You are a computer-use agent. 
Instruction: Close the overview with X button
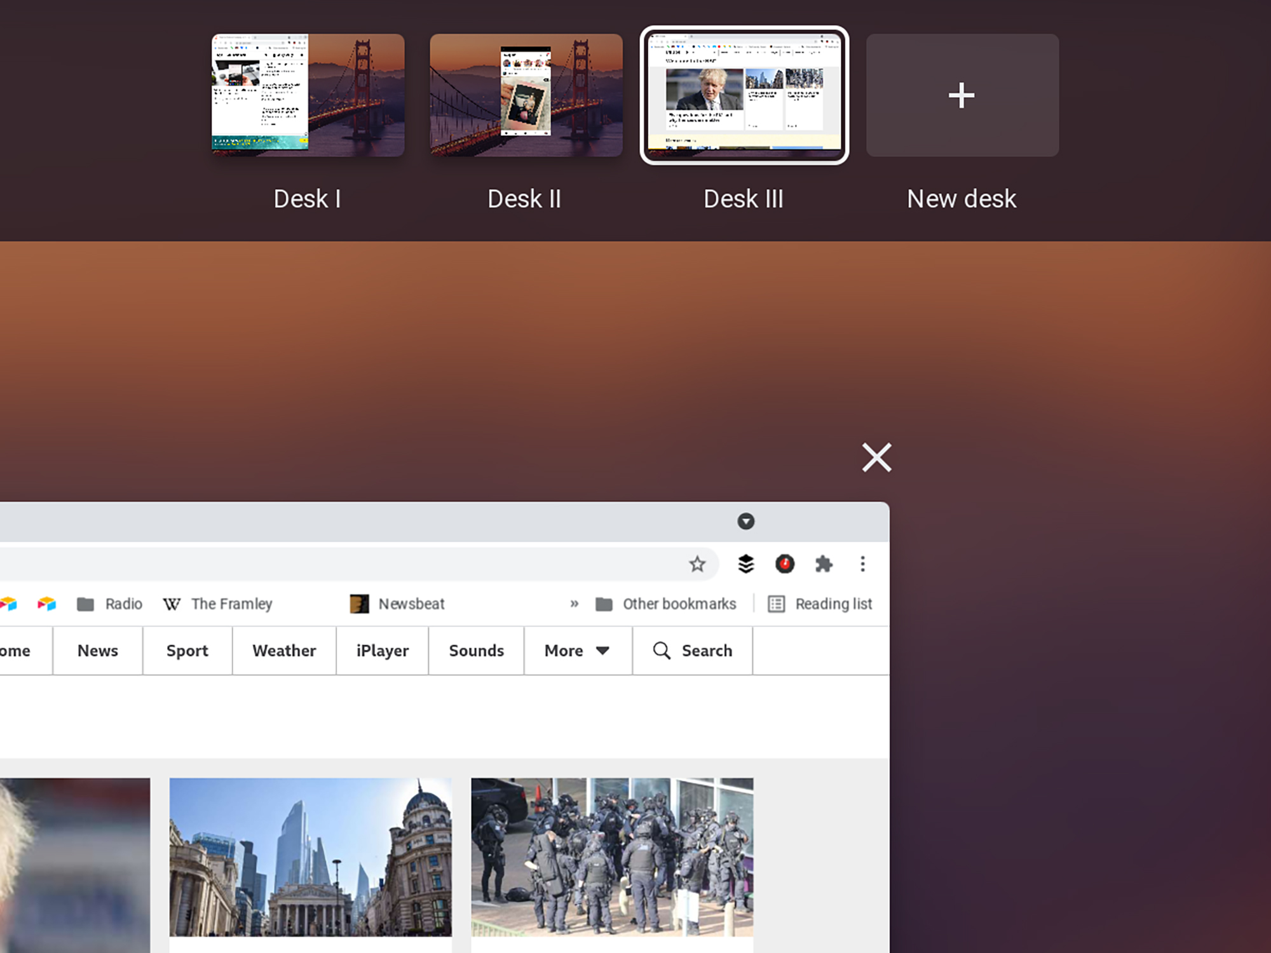click(x=876, y=456)
